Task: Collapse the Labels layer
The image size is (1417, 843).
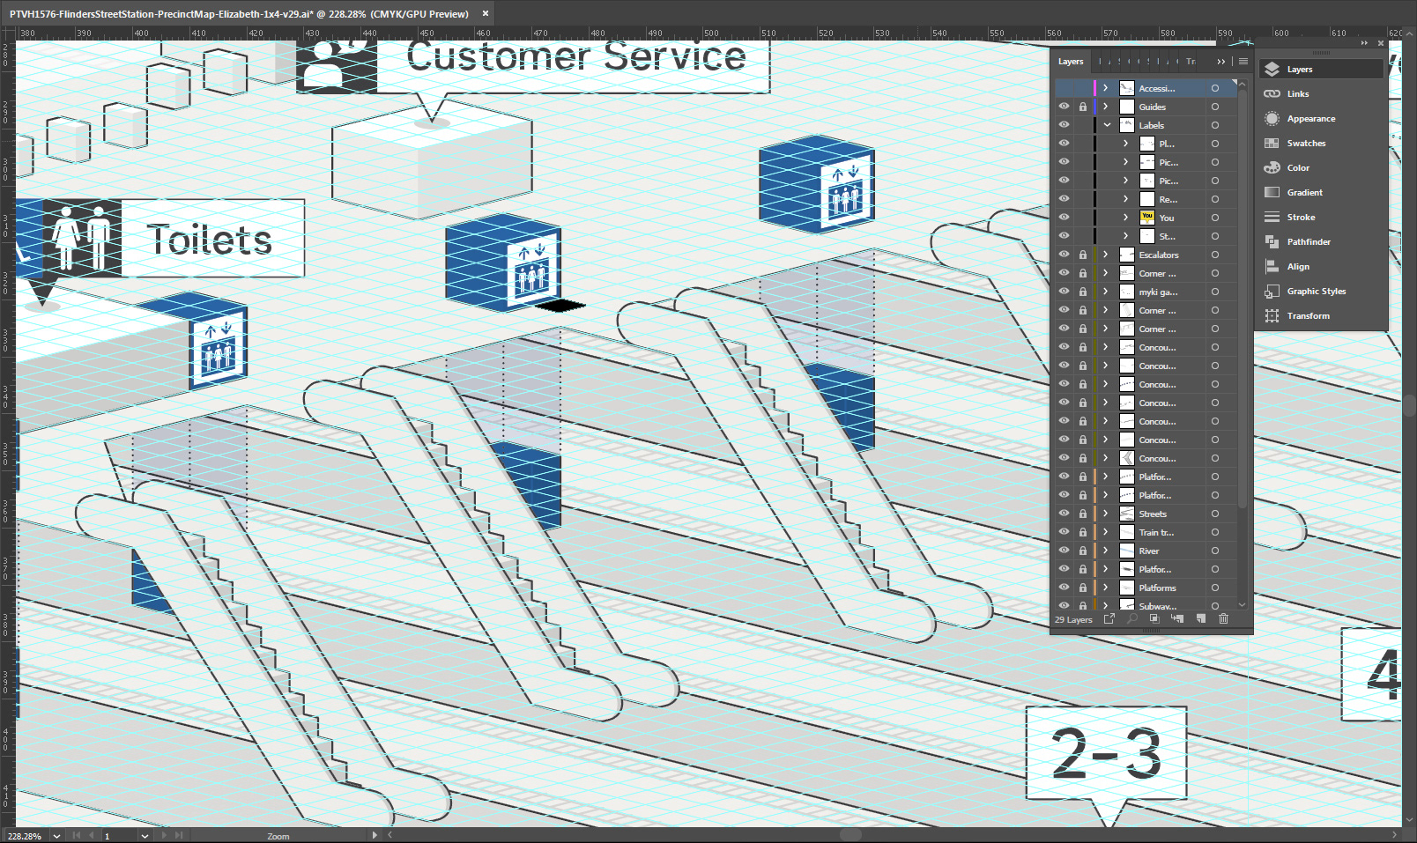Action: [1107, 125]
